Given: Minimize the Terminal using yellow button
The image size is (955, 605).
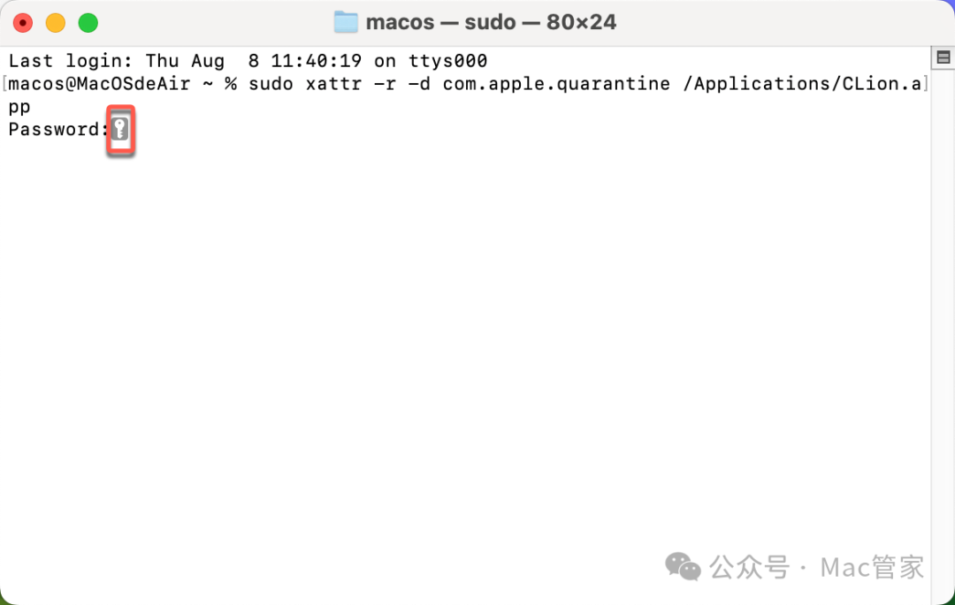Looking at the screenshot, I should click(x=56, y=23).
